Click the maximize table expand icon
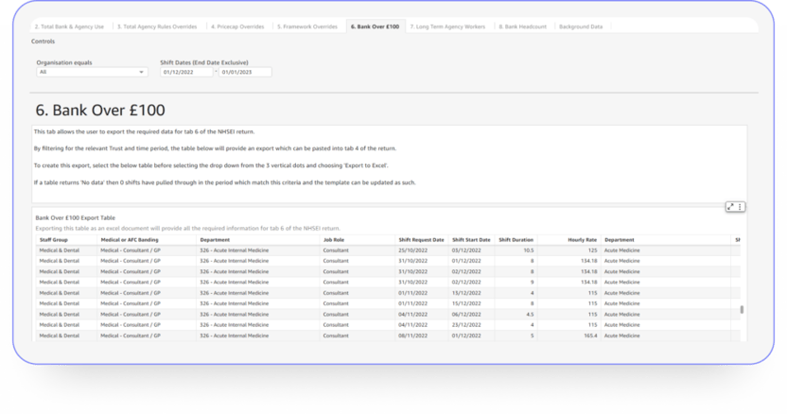The height and width of the screenshot is (414, 787). [x=730, y=206]
